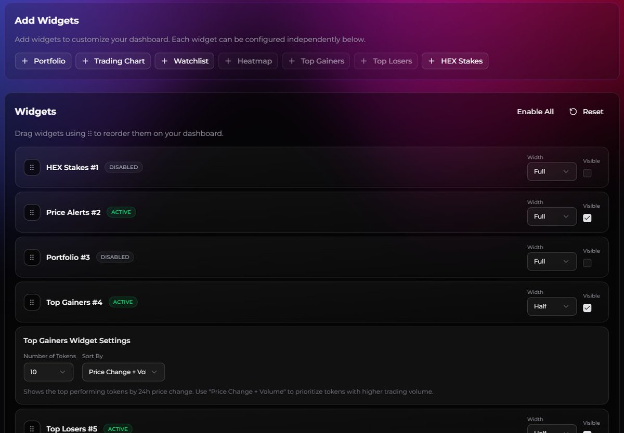The width and height of the screenshot is (624, 433).
Task: Click the DISABLED badge on HEX Stakes #1
Action: coord(124,167)
